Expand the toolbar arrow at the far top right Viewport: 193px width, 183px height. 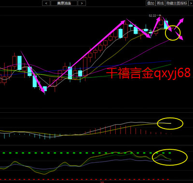coord(191,3)
